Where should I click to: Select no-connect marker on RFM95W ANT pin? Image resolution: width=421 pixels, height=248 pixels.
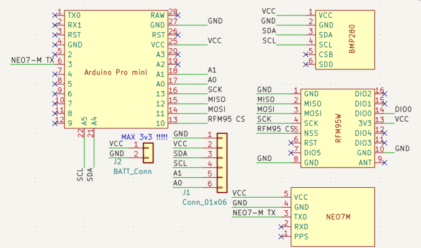384,162
